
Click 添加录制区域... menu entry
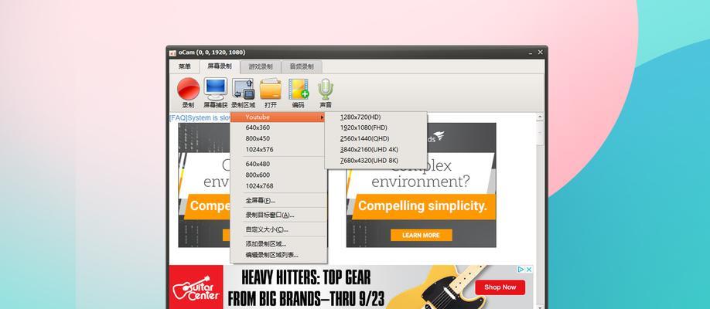278,244
